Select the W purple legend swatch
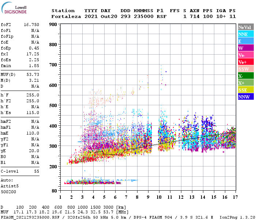The width and height of the screenshot is (256, 220). [246, 48]
